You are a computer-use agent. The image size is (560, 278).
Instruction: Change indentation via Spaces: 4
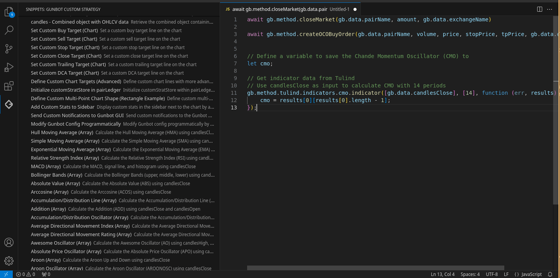(x=470, y=274)
